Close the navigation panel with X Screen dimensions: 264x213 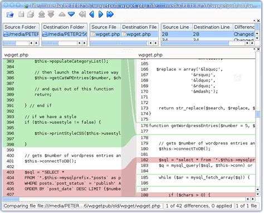pyautogui.click(x=258, y=21)
